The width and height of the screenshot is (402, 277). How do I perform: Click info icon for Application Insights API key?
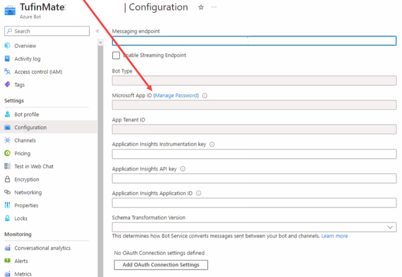[183, 169]
